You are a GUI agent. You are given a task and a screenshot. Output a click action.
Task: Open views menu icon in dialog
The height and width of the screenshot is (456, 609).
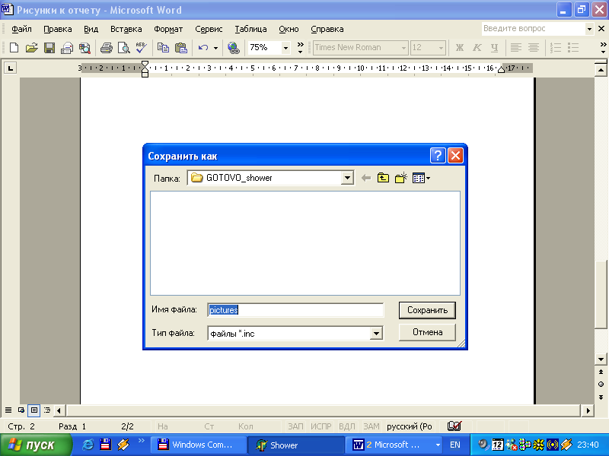pos(421,178)
